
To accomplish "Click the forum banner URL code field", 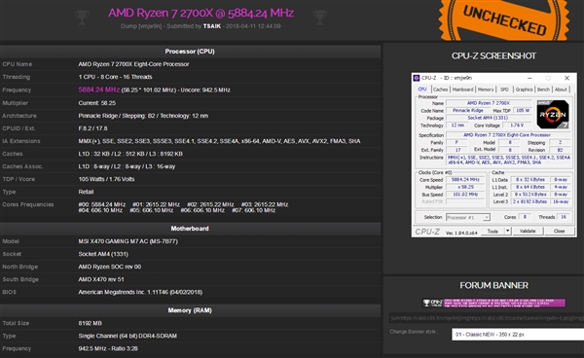I will click(x=487, y=318).
